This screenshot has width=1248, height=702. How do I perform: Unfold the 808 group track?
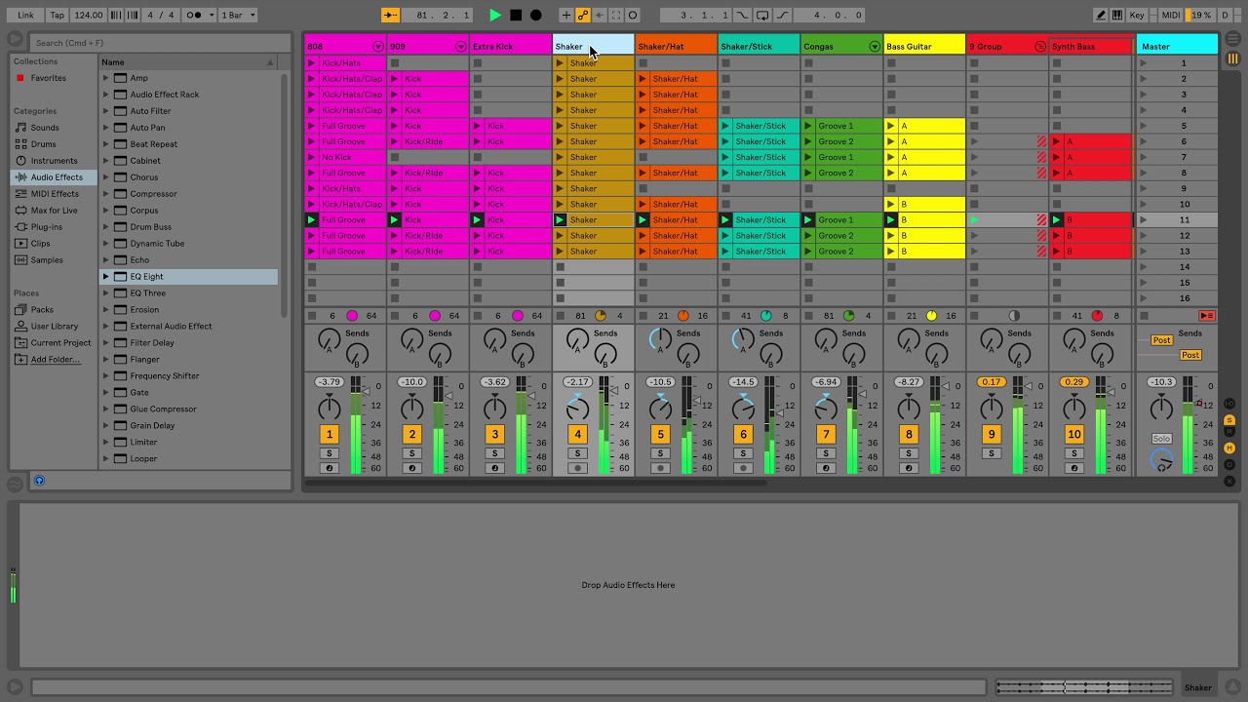(378, 47)
